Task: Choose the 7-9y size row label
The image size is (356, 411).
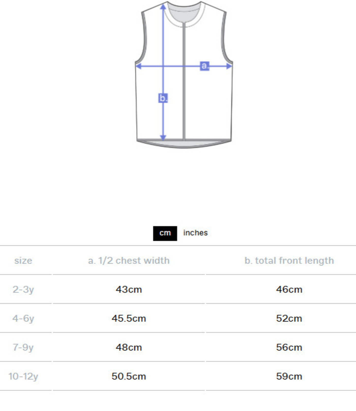Action: (x=23, y=348)
